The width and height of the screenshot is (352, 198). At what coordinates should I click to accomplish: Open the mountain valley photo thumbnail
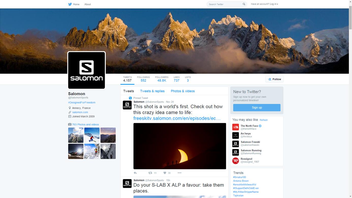point(76,135)
